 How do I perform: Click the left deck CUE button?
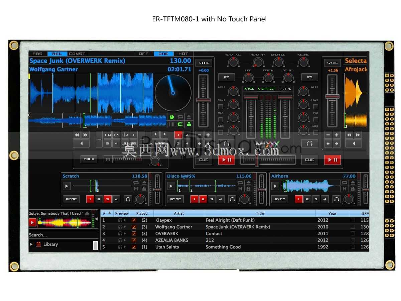pyautogui.click(x=204, y=160)
